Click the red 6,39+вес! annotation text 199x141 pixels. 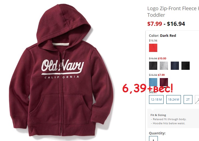147,88
